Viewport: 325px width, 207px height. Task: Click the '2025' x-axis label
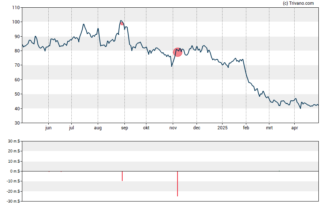[223, 127]
